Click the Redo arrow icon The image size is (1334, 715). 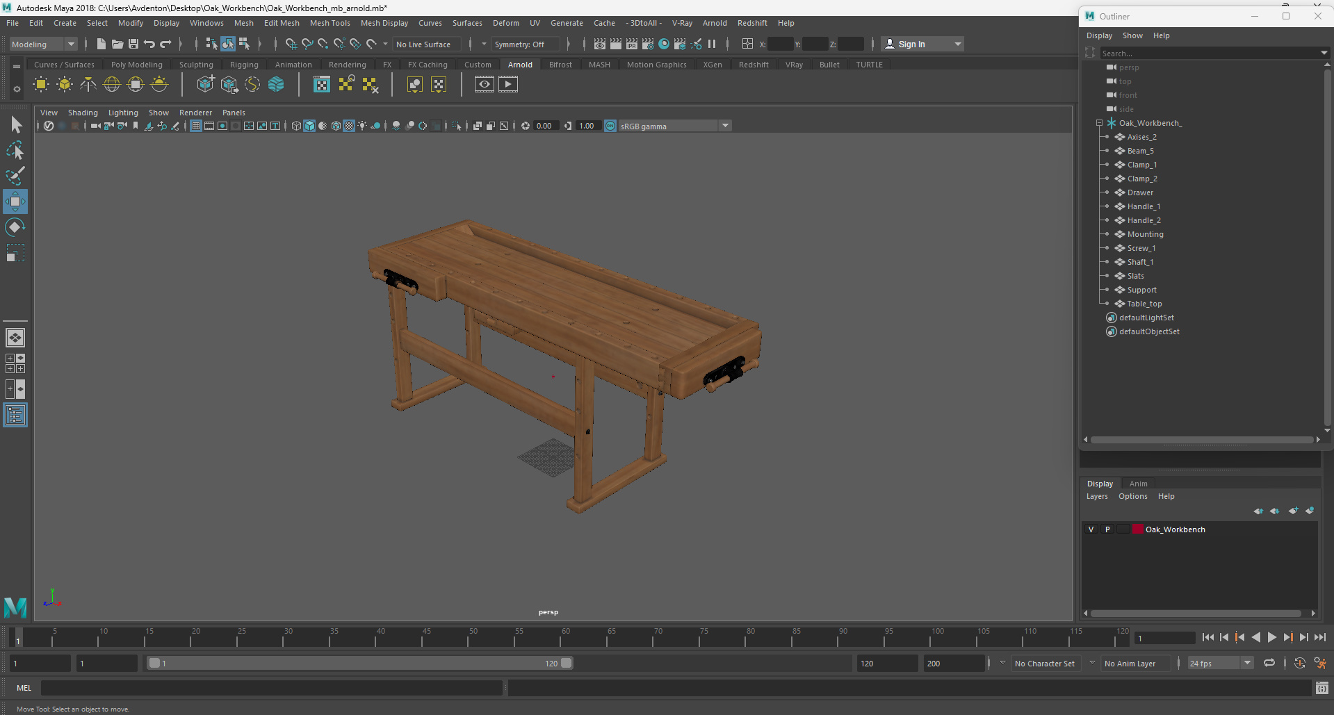click(165, 44)
